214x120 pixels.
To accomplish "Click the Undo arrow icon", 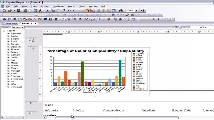I will point(69,10).
